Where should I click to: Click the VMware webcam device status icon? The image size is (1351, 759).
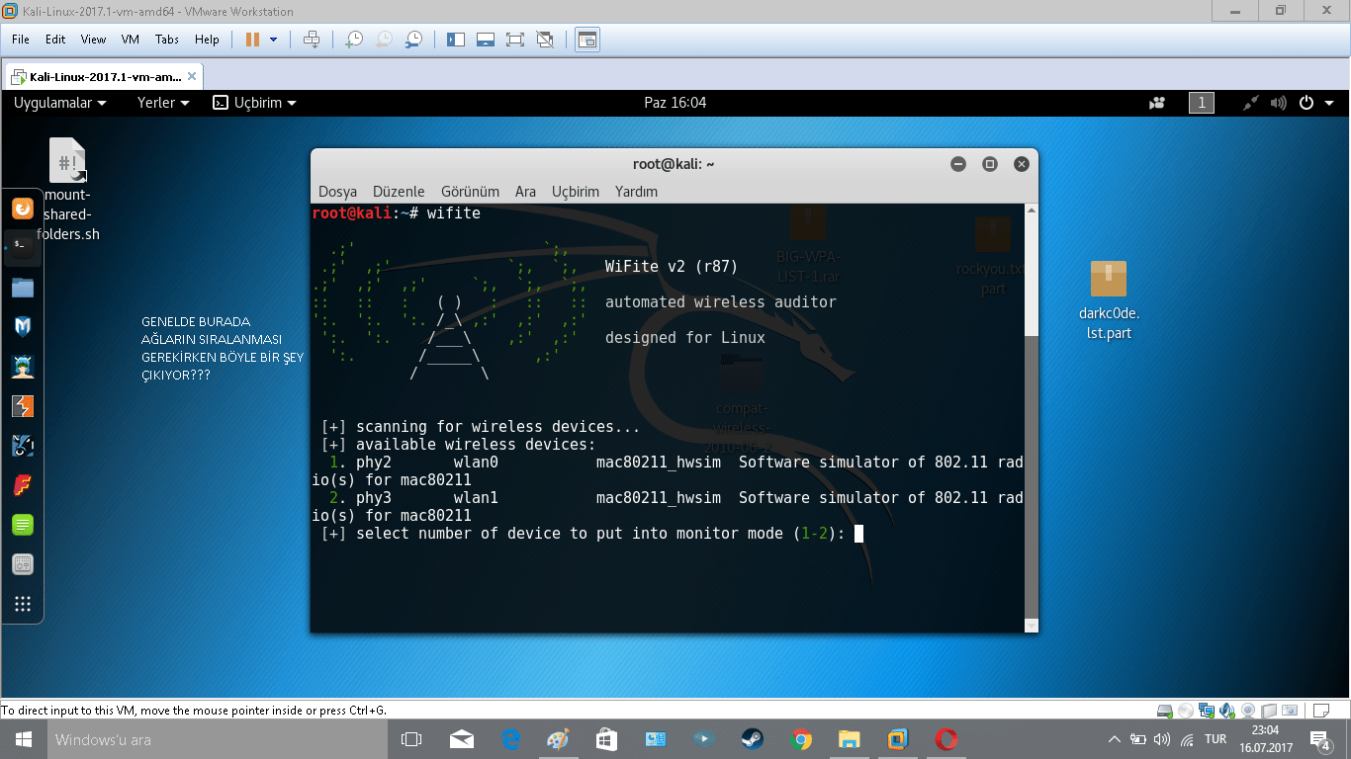[1248, 711]
